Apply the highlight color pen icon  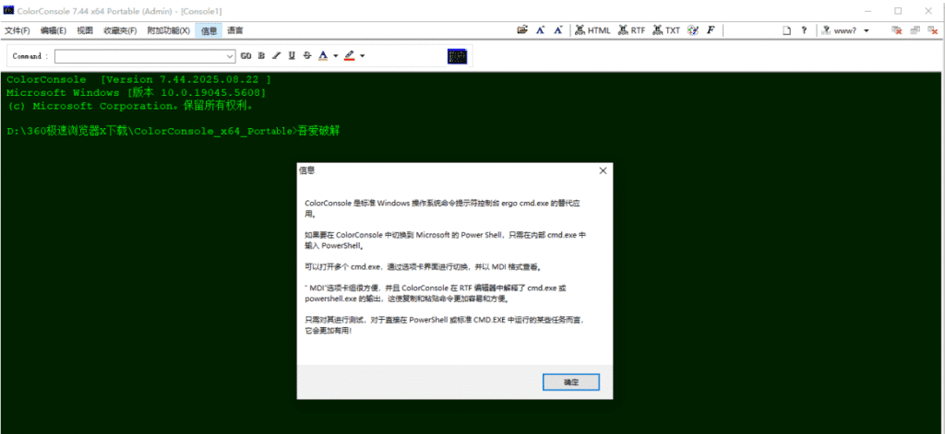tap(349, 56)
